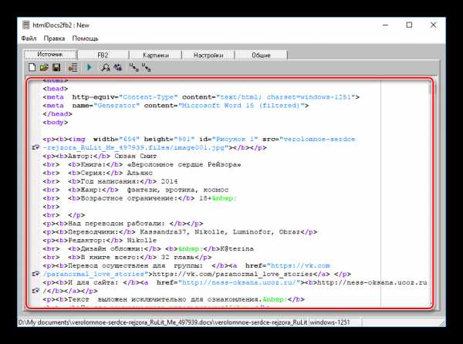This screenshot has width=463, height=344.
Task: Switch to the Общие tab
Action: (x=261, y=55)
